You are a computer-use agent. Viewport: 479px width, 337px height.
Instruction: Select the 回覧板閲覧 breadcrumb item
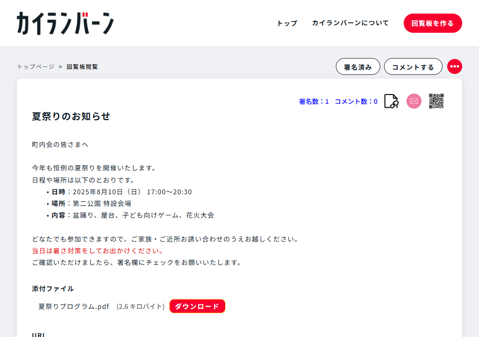pyautogui.click(x=82, y=67)
